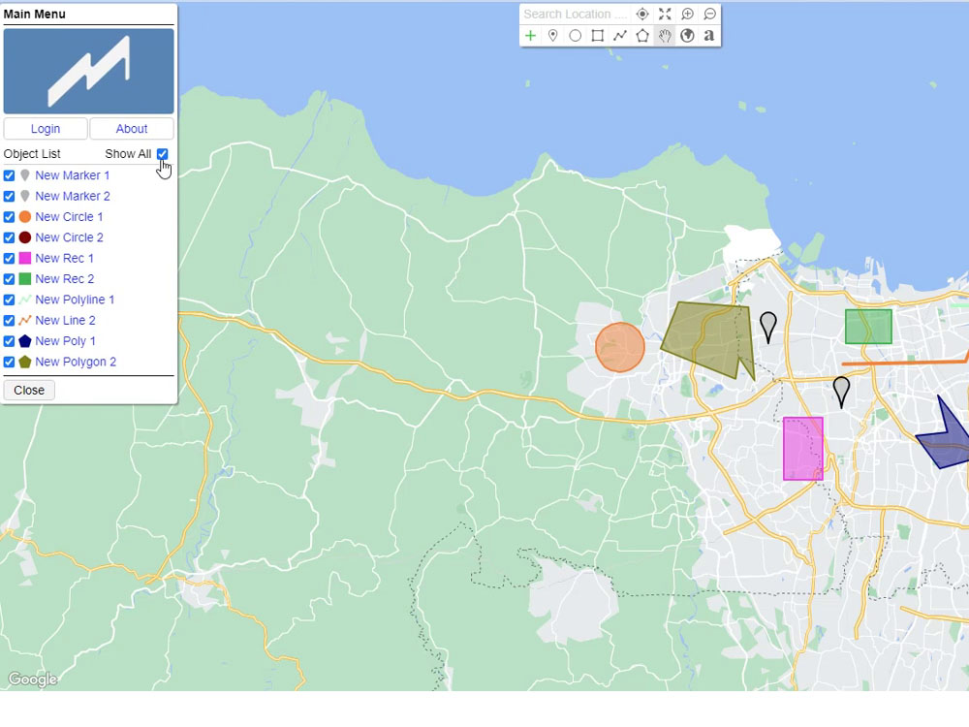Zoom in with the magnifier plus icon
The width and height of the screenshot is (969, 727).
click(687, 14)
